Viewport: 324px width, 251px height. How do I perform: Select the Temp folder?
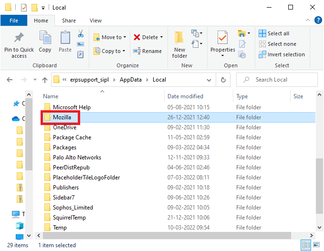(60, 228)
